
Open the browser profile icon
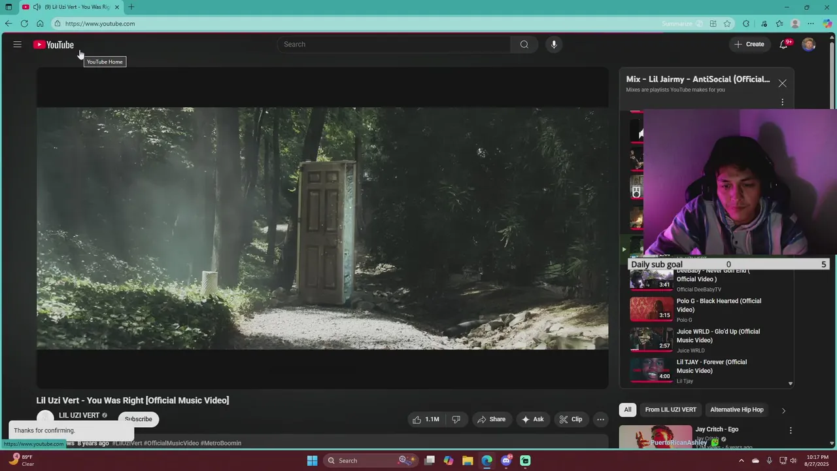tap(795, 24)
